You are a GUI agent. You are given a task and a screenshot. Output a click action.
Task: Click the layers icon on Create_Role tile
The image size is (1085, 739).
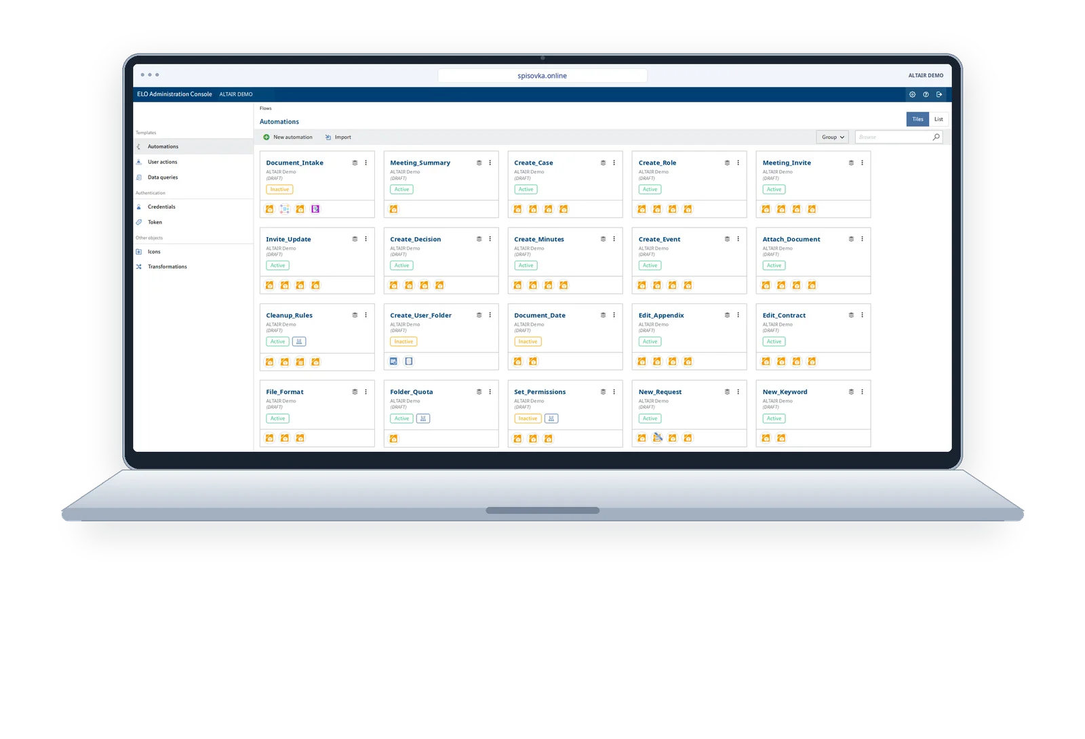click(727, 163)
